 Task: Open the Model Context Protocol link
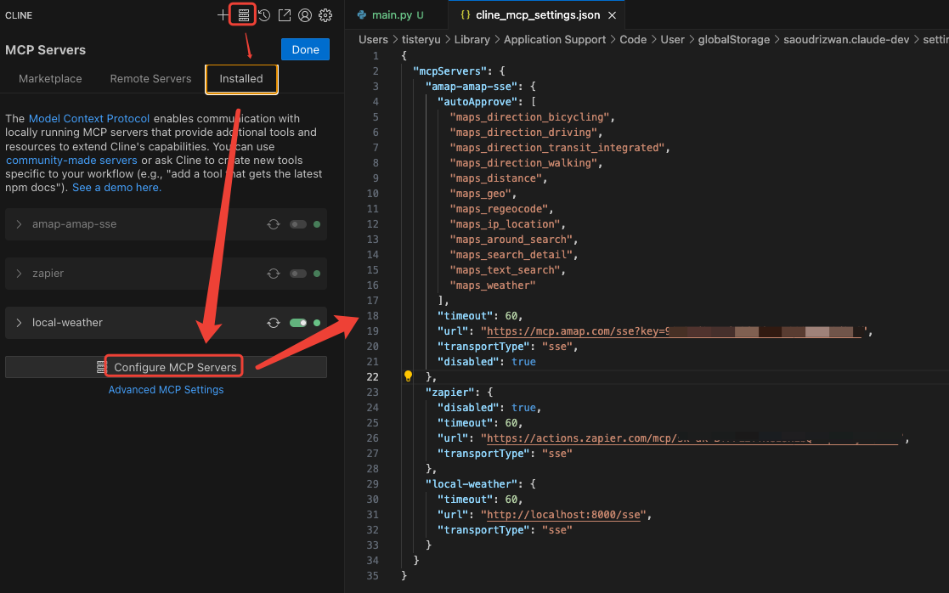point(89,119)
